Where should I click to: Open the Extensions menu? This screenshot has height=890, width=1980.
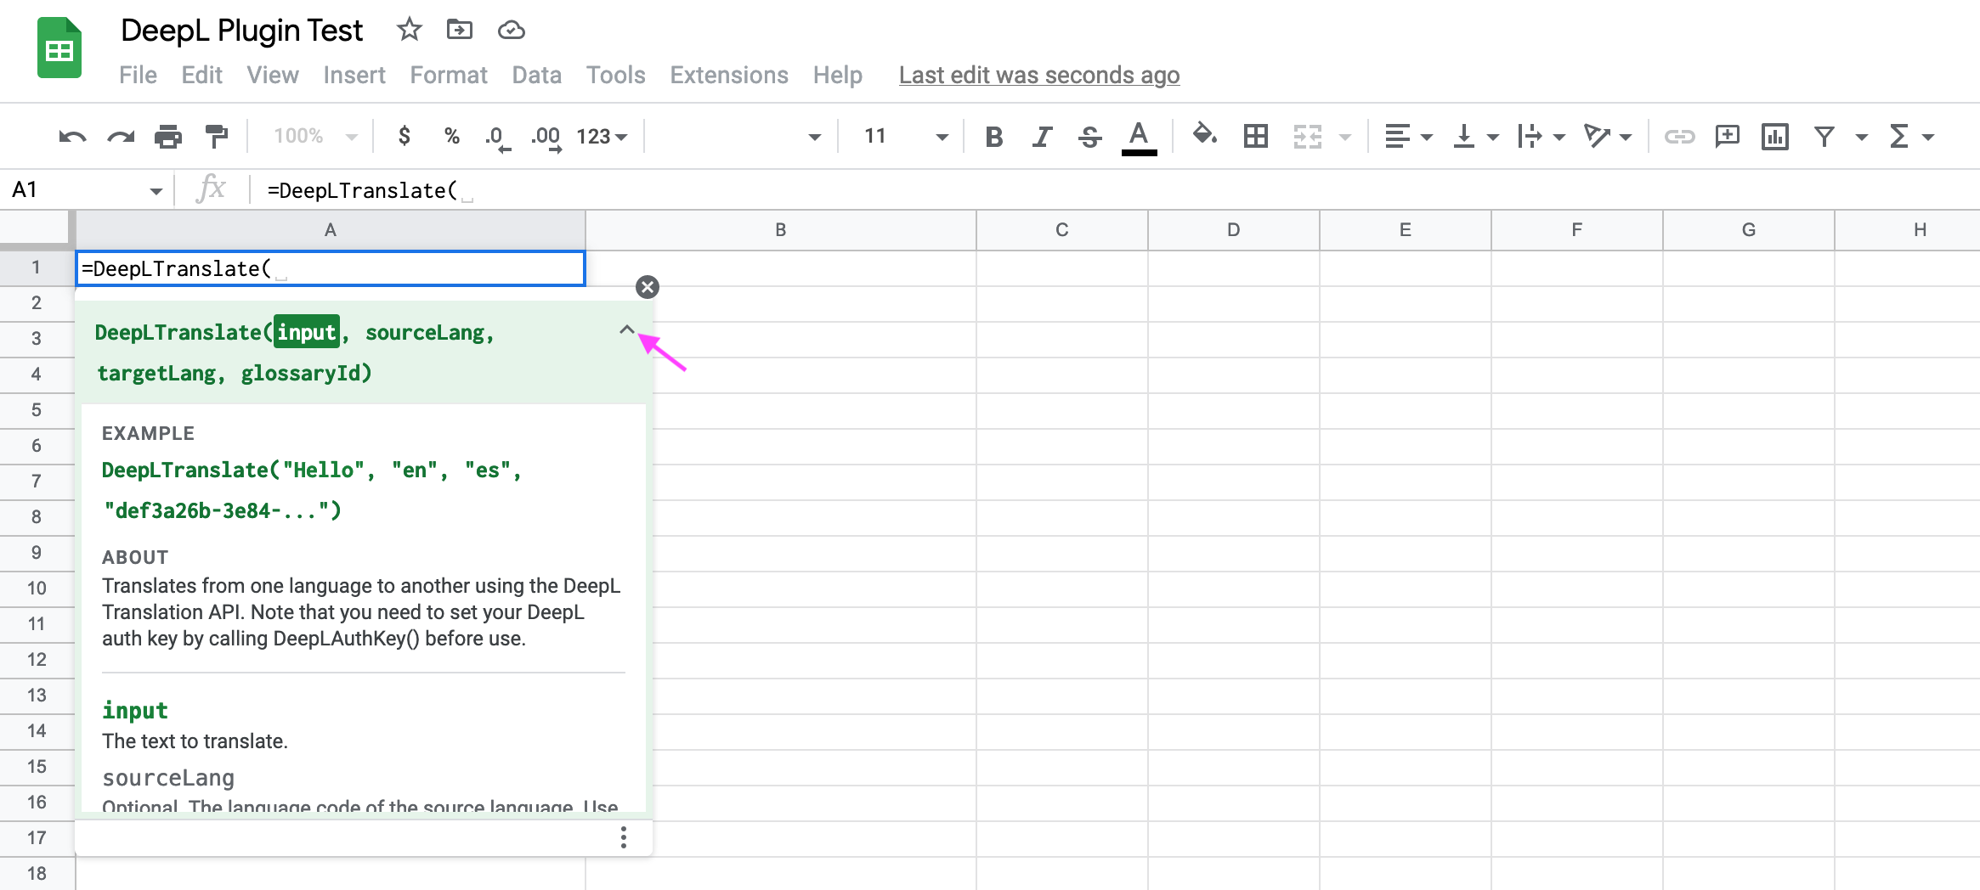[x=729, y=75]
